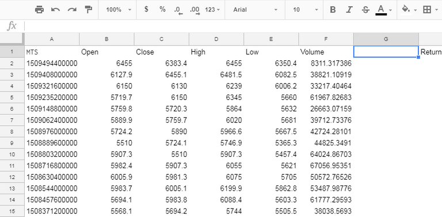Image resolution: width=442 pixels, height=217 pixels.
Task: Click the fill color bucket icon
Action: pos(406,9)
